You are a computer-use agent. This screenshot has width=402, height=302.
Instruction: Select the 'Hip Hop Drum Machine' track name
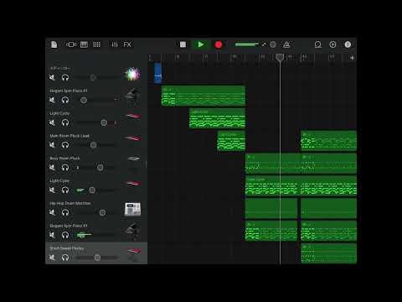pos(70,203)
